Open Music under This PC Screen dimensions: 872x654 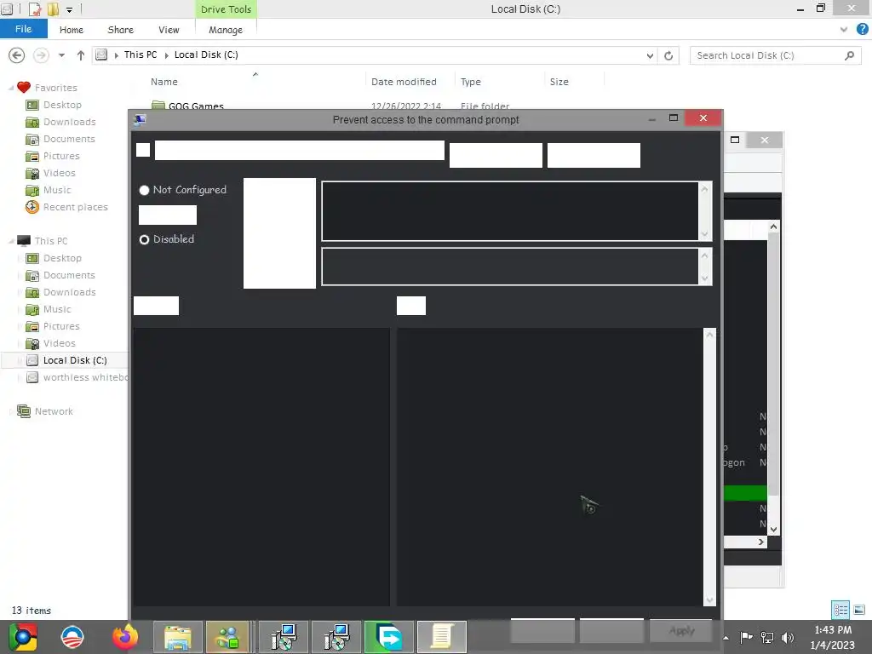[57, 309]
